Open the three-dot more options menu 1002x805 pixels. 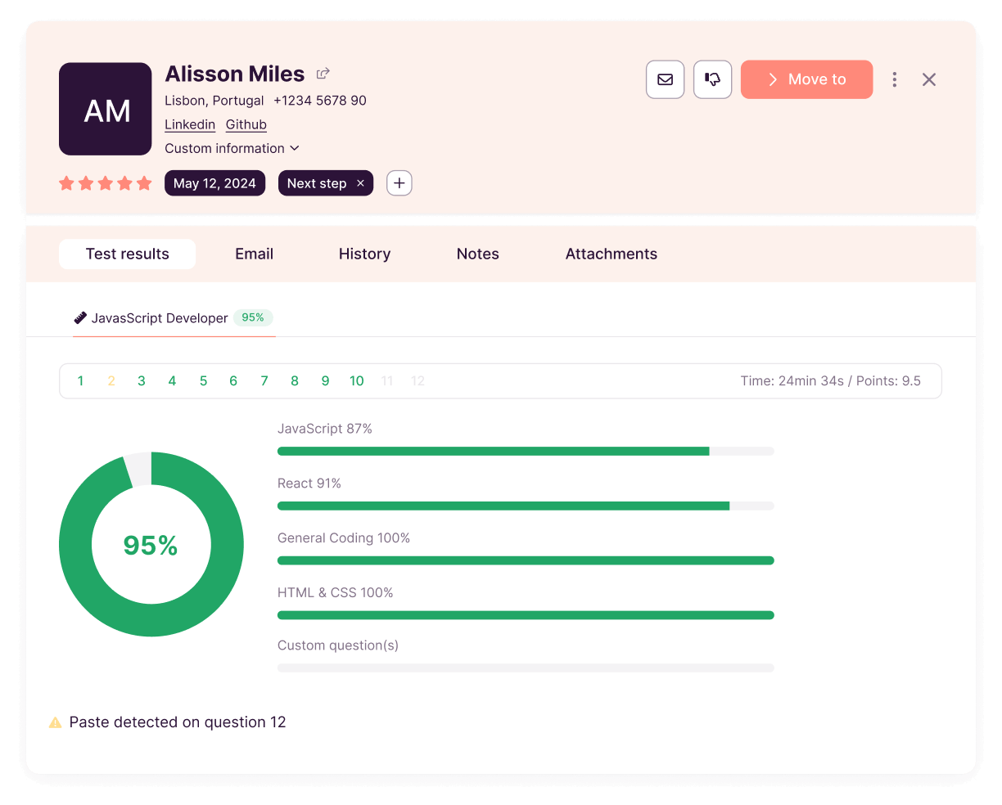894,79
